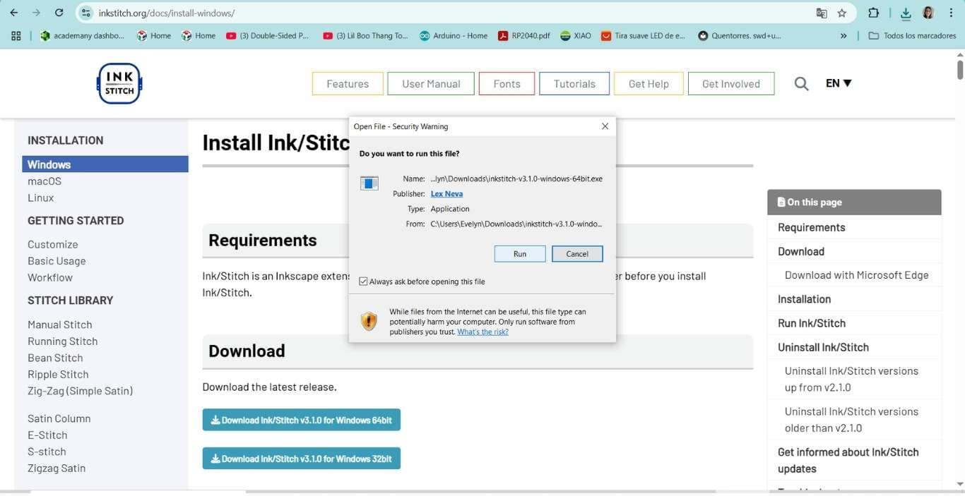Uncheck Always ask before opening this file
This screenshot has width=965, height=496.
[x=363, y=282]
